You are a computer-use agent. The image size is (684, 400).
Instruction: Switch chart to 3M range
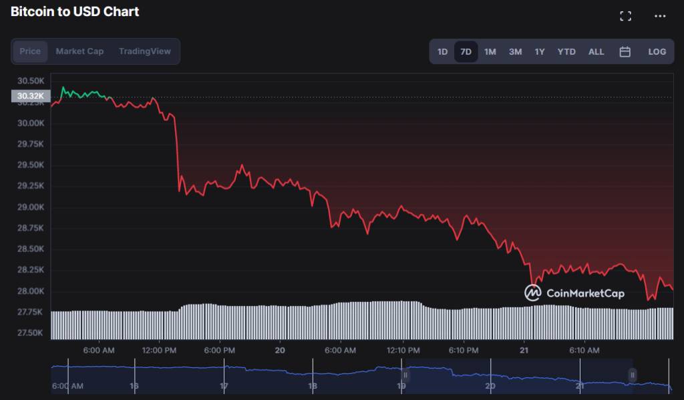click(x=515, y=51)
